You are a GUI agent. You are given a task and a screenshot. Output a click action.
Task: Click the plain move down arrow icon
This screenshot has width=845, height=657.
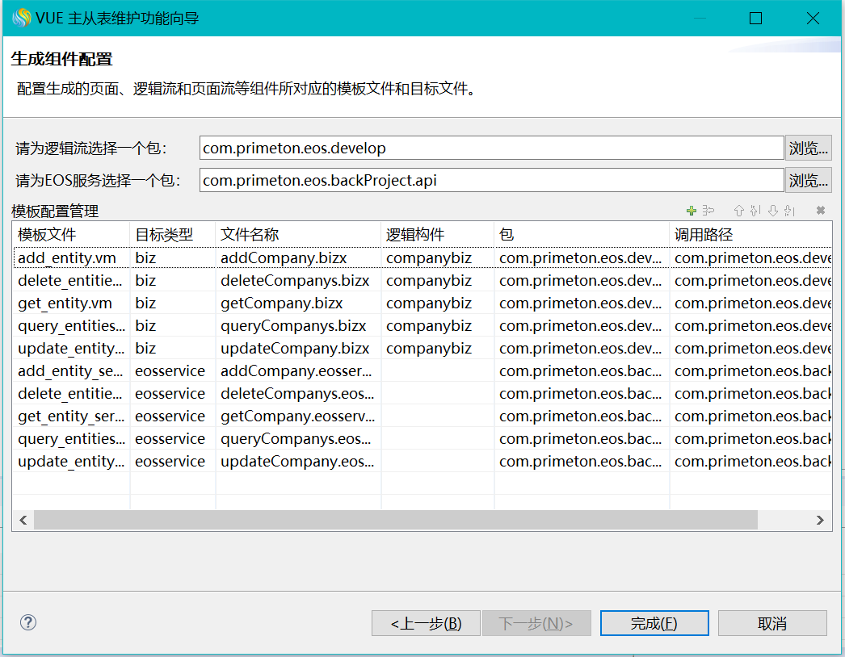point(772,211)
